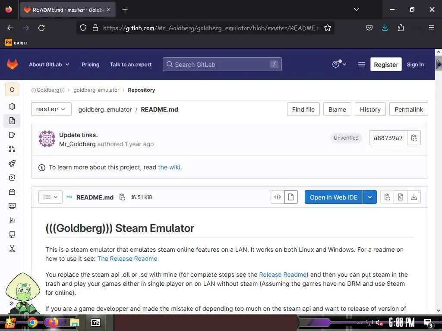
Task: Focus the Search GitLab field
Action: (222, 65)
